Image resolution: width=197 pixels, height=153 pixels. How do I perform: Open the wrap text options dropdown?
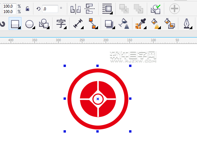click(x=107, y=9)
